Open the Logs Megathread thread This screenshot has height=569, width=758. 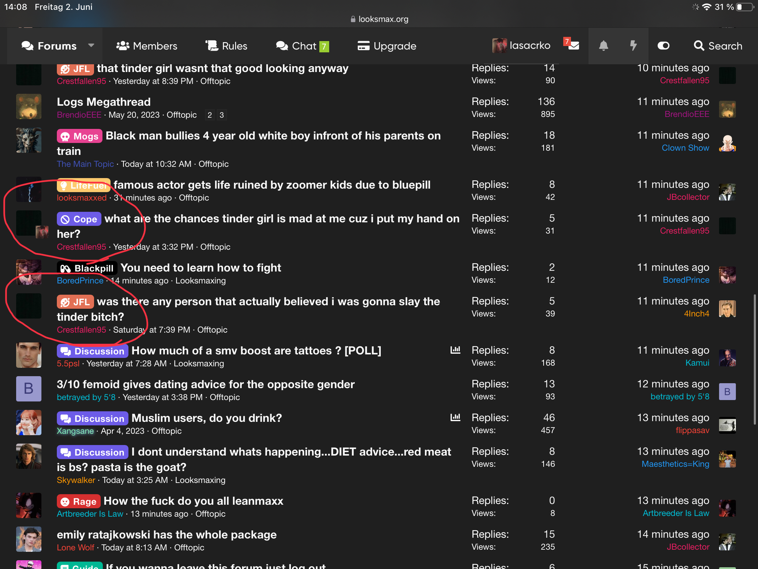click(x=104, y=102)
